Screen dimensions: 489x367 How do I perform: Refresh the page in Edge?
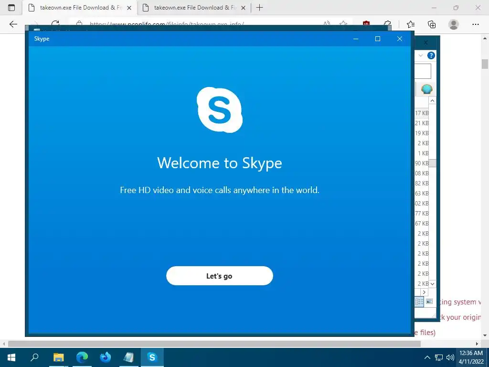click(55, 24)
